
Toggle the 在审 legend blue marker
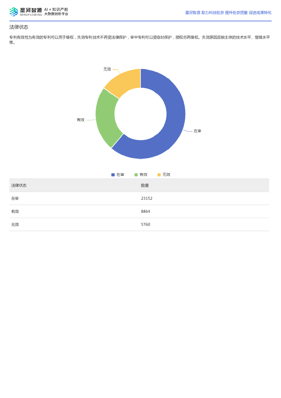coord(113,175)
